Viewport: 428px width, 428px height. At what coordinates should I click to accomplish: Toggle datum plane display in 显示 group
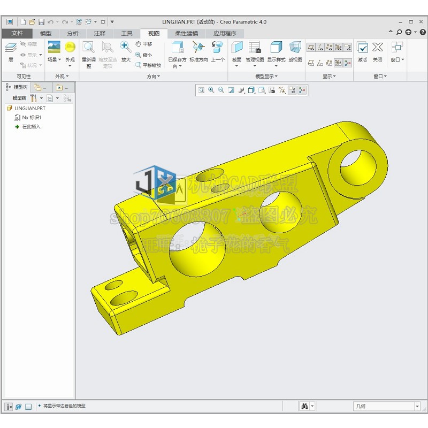click(310, 47)
